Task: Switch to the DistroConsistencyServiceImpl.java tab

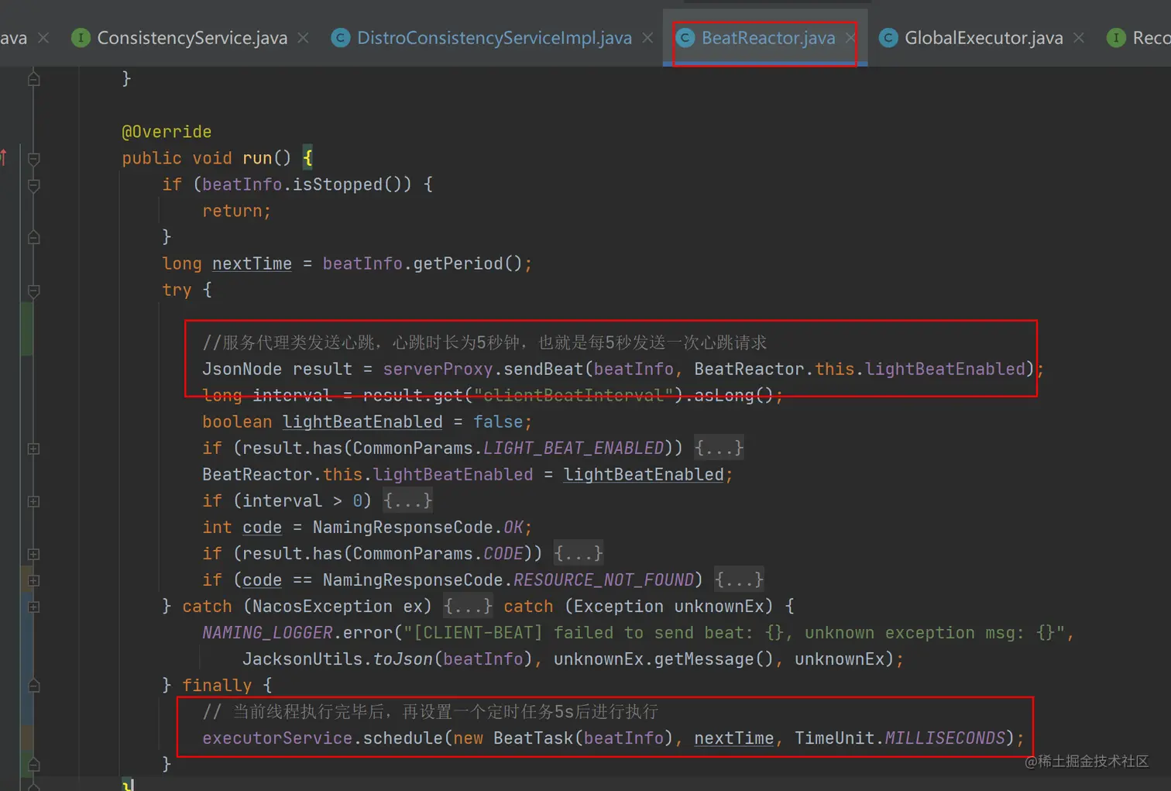Action: click(494, 37)
